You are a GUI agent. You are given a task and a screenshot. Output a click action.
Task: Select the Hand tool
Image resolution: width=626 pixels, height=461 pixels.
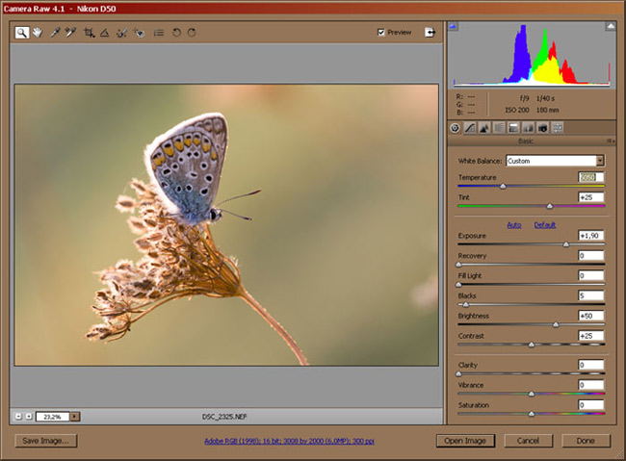pyautogui.click(x=38, y=33)
